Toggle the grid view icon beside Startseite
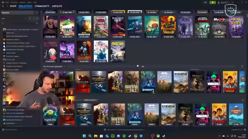Viewport: 248px width, 139px height. point(37,13)
